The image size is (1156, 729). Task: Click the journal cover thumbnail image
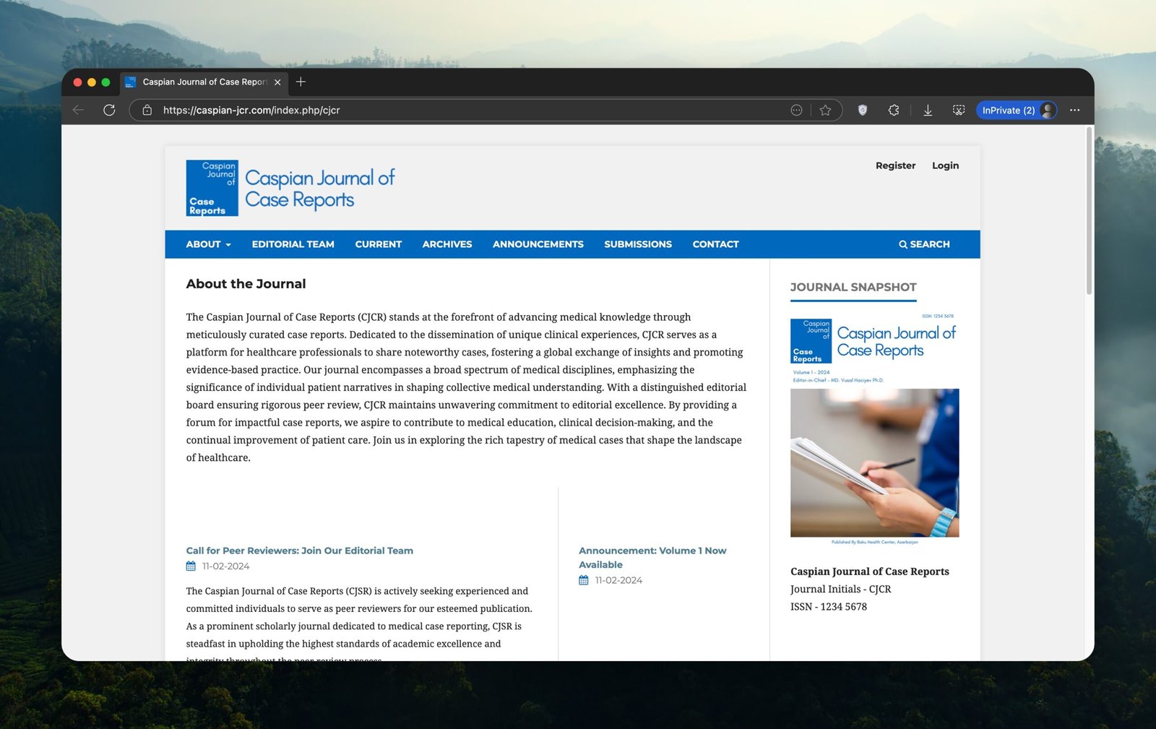pos(874,429)
